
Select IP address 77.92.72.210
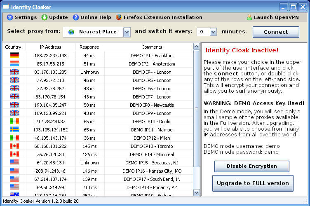click(x=50, y=80)
